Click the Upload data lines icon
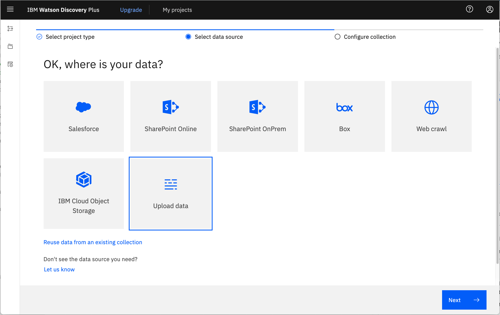 click(171, 184)
